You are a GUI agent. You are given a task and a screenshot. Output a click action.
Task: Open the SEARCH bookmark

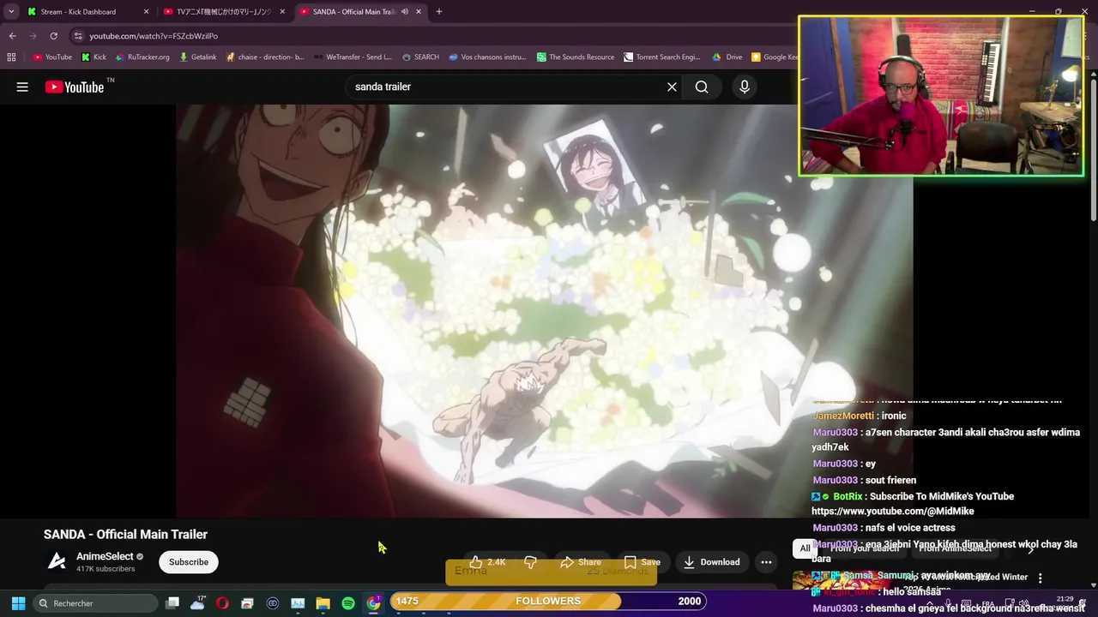(420, 57)
